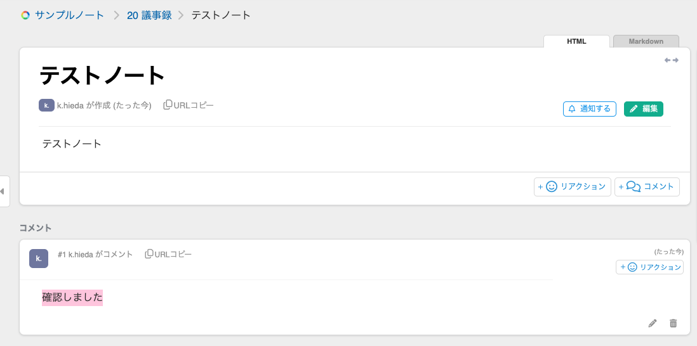Screen dimensions: 697x346
Task: Open the サンプルノート breadcrumb link
Action: point(70,15)
